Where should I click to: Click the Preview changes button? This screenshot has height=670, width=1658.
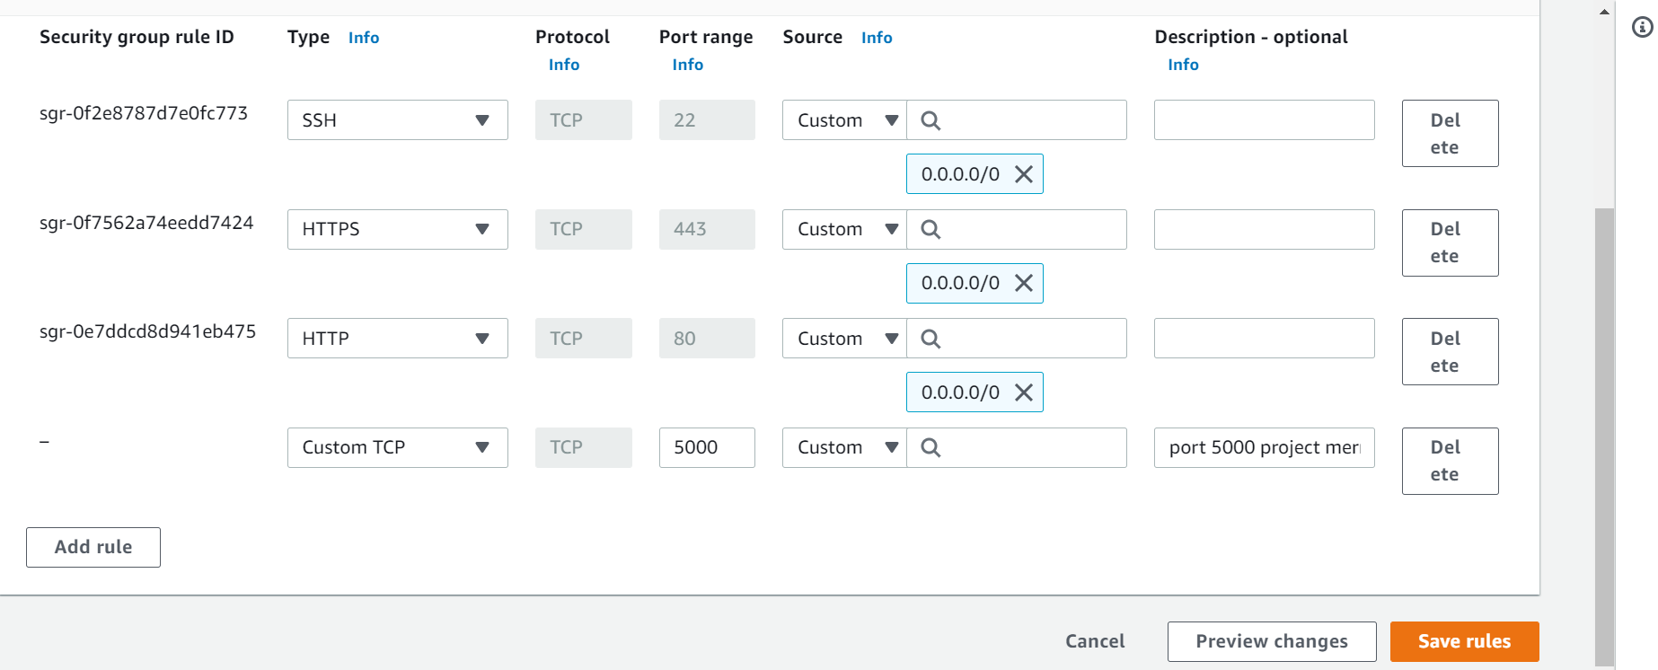[1271, 641]
